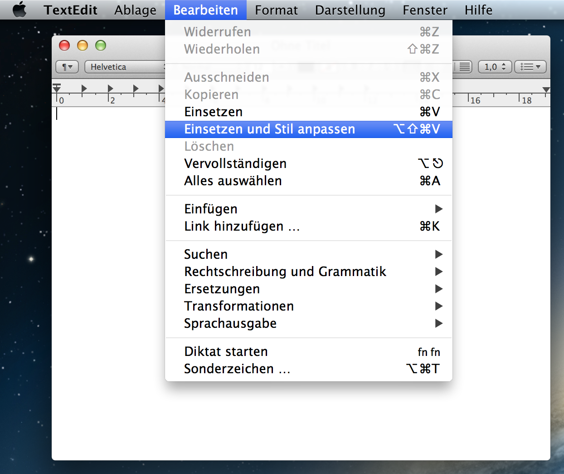
Task: Open the Ablage menu
Action: (135, 10)
